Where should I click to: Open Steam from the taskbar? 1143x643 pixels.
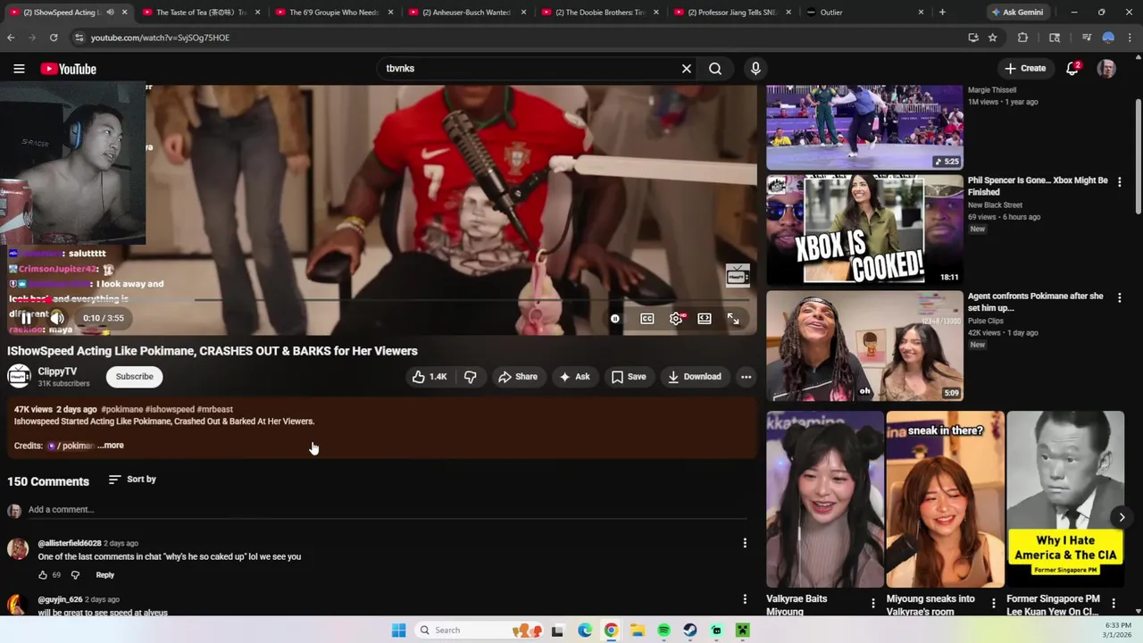click(690, 630)
